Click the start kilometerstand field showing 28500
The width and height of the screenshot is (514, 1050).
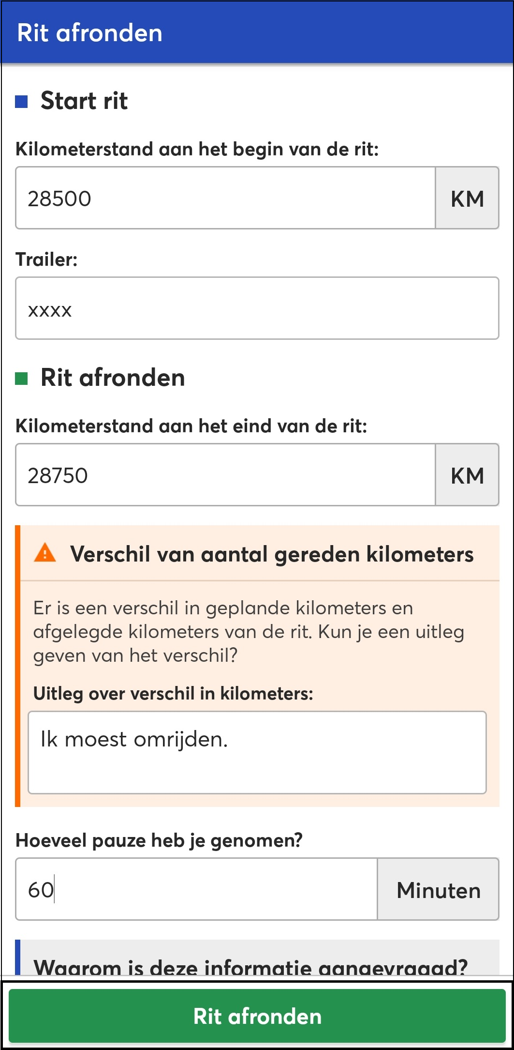coord(225,198)
